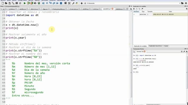Click terminal output 2020 below In [4]

click(x=135, y=69)
